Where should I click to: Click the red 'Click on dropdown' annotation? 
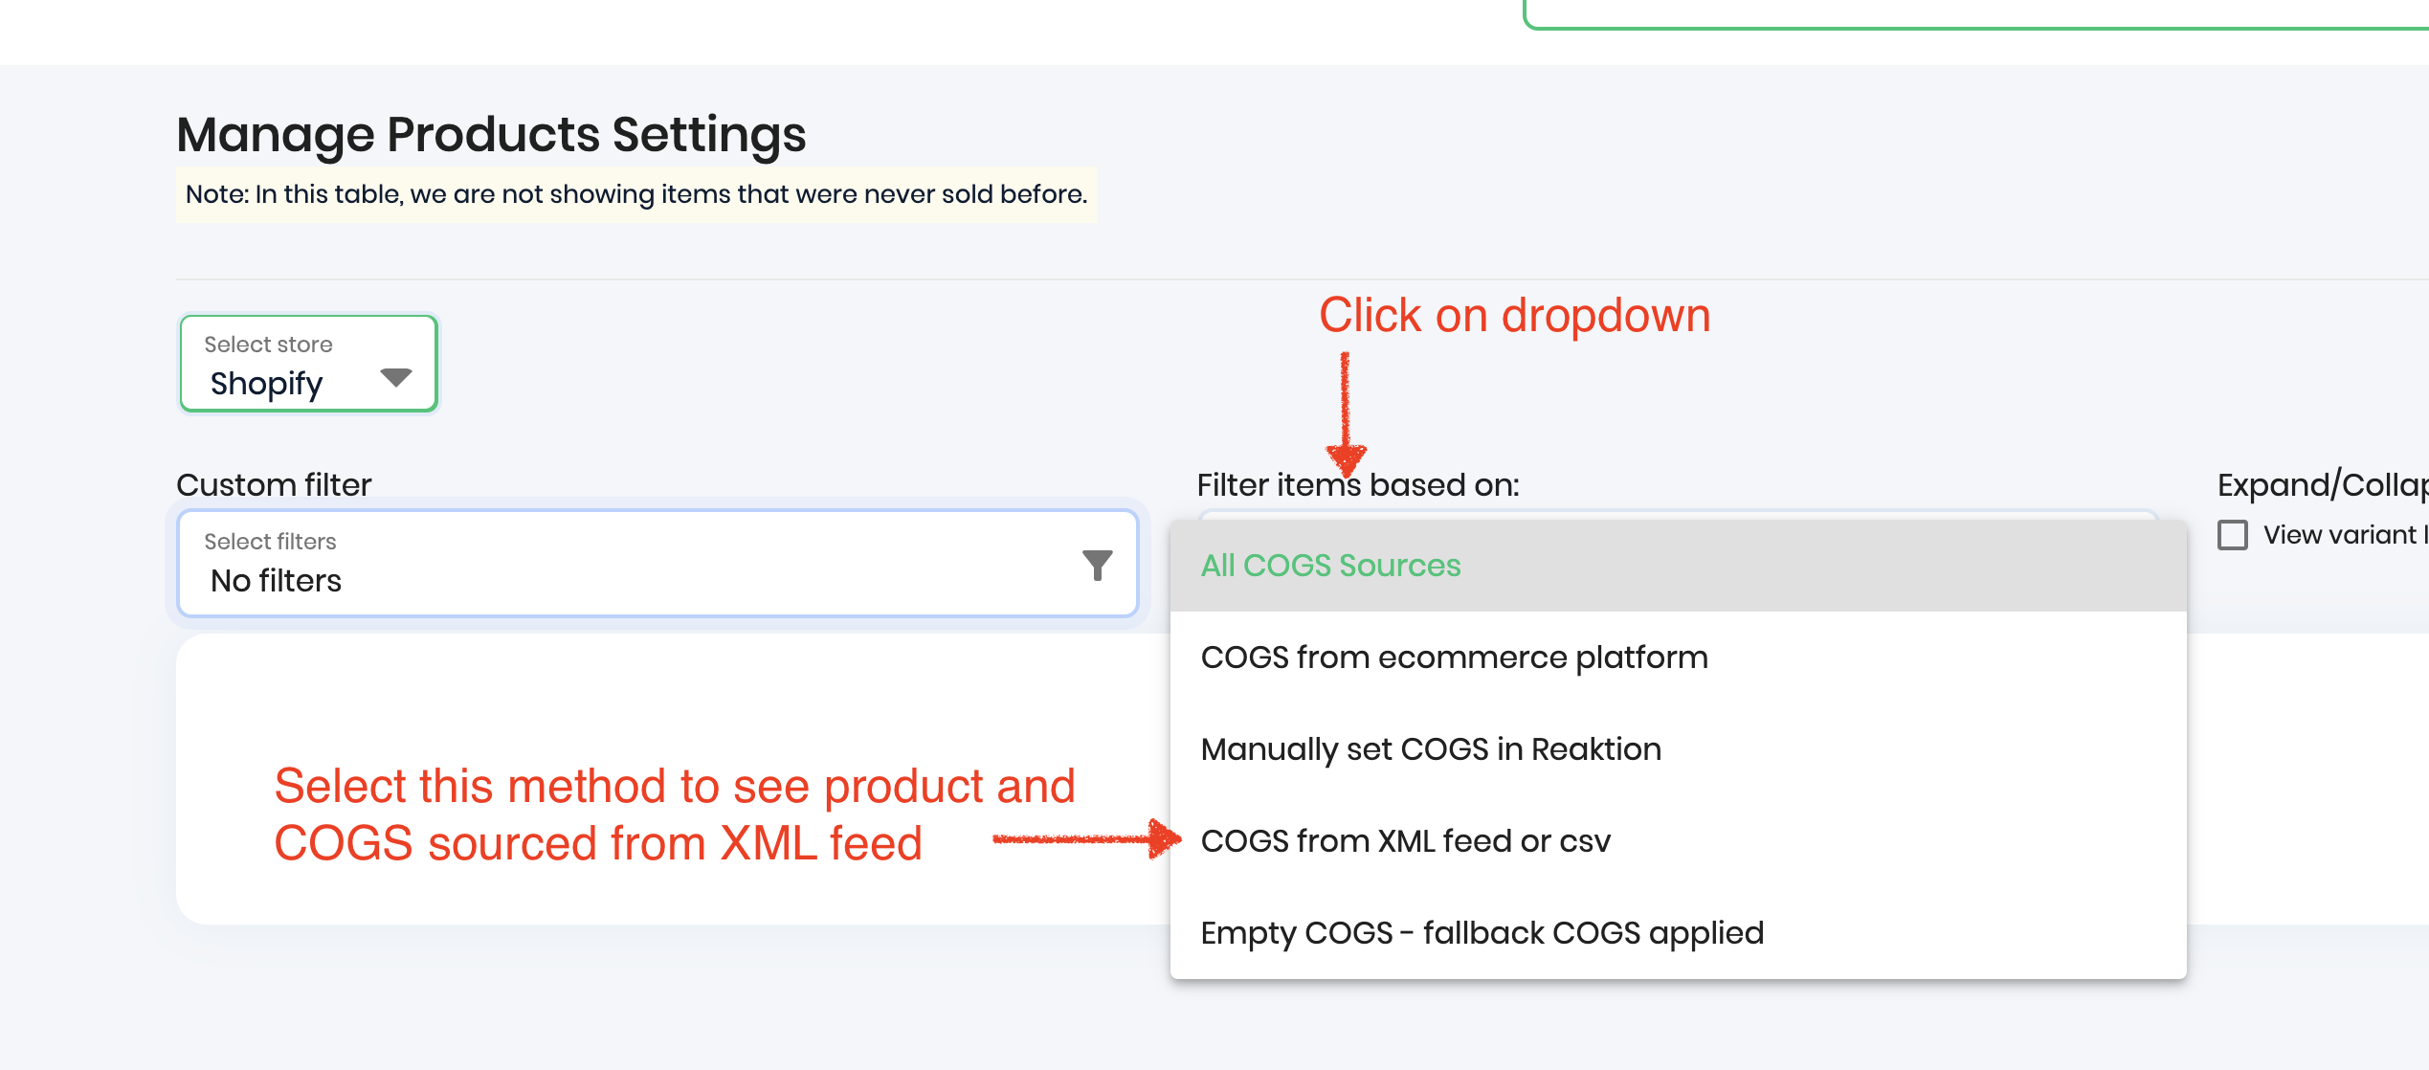pos(1514,316)
